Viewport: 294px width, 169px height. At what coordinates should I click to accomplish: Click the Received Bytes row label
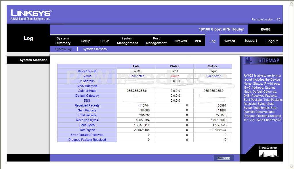coord(87,120)
